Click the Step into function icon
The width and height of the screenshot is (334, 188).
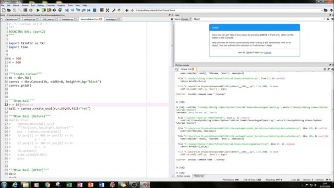[x=78, y=10]
